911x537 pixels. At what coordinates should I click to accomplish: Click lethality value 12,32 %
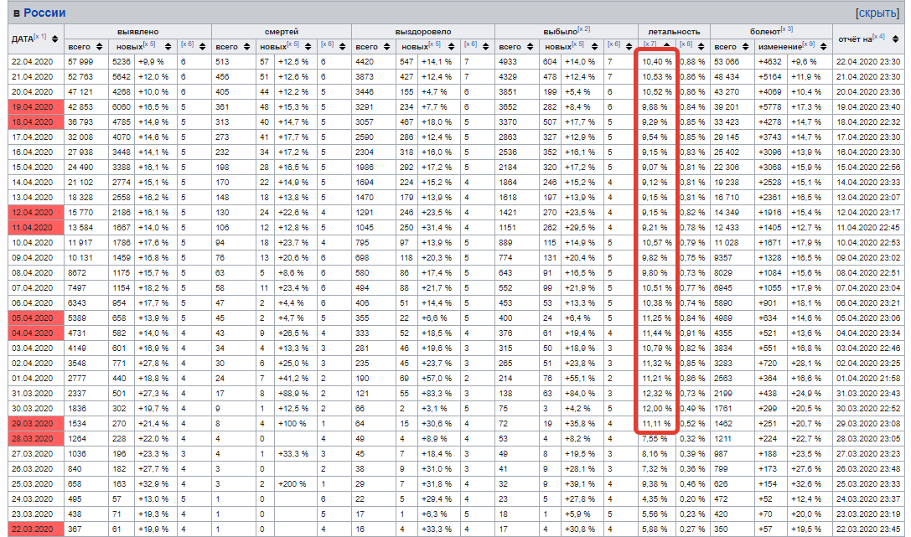(656, 394)
